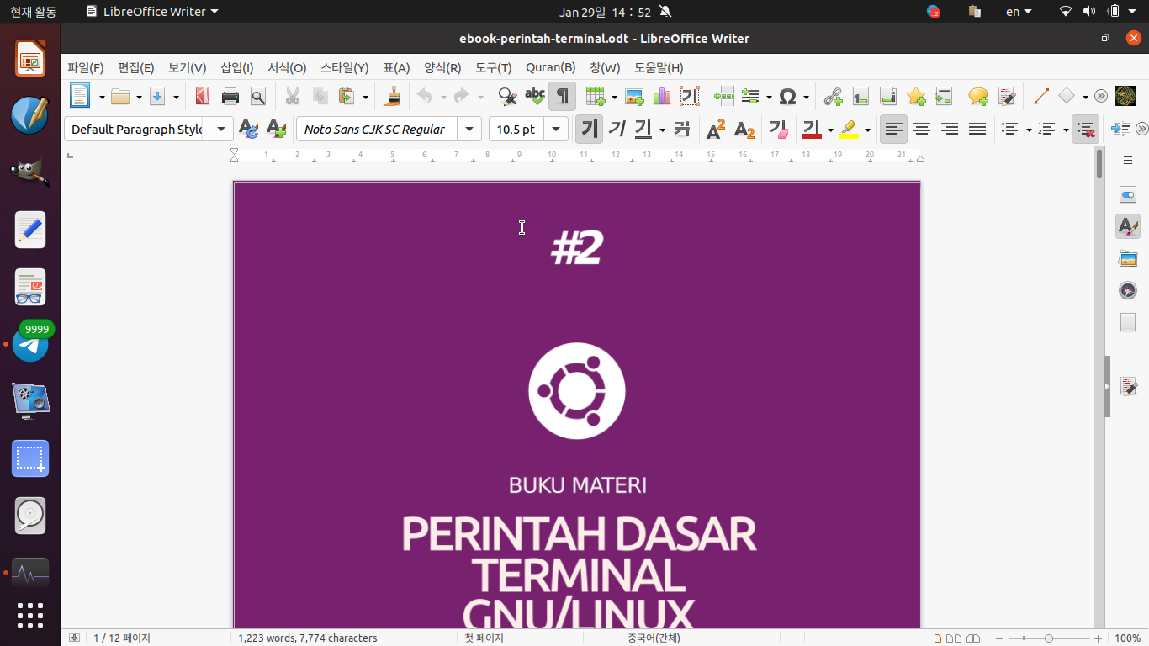Toggle Print Preview in the toolbar

pyautogui.click(x=258, y=96)
